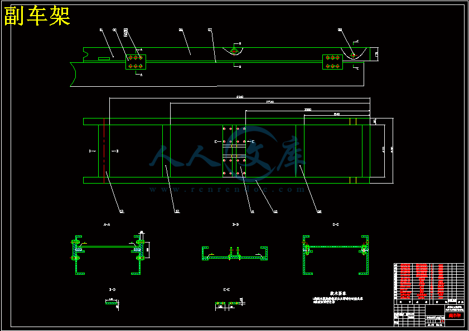Click the small rectangular slot in side view
The image size is (469, 331).
click(x=104, y=58)
